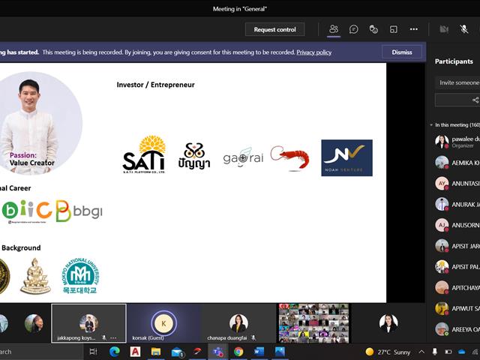Click korsak (Guest) video tile
The image size is (480, 360).
pos(163,323)
